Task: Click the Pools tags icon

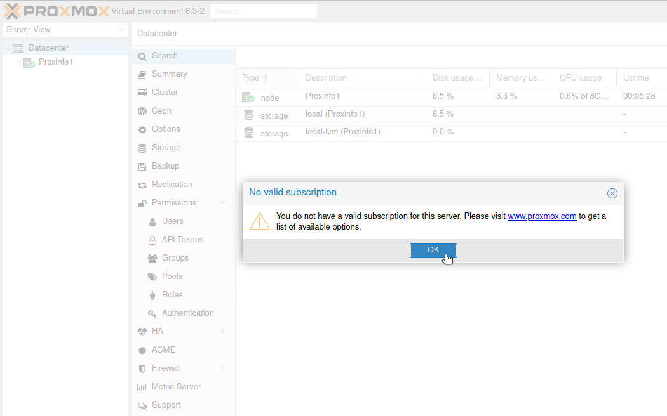Action: click(x=152, y=276)
